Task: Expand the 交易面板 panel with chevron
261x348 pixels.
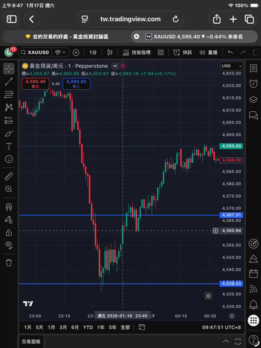Action: coord(226,341)
